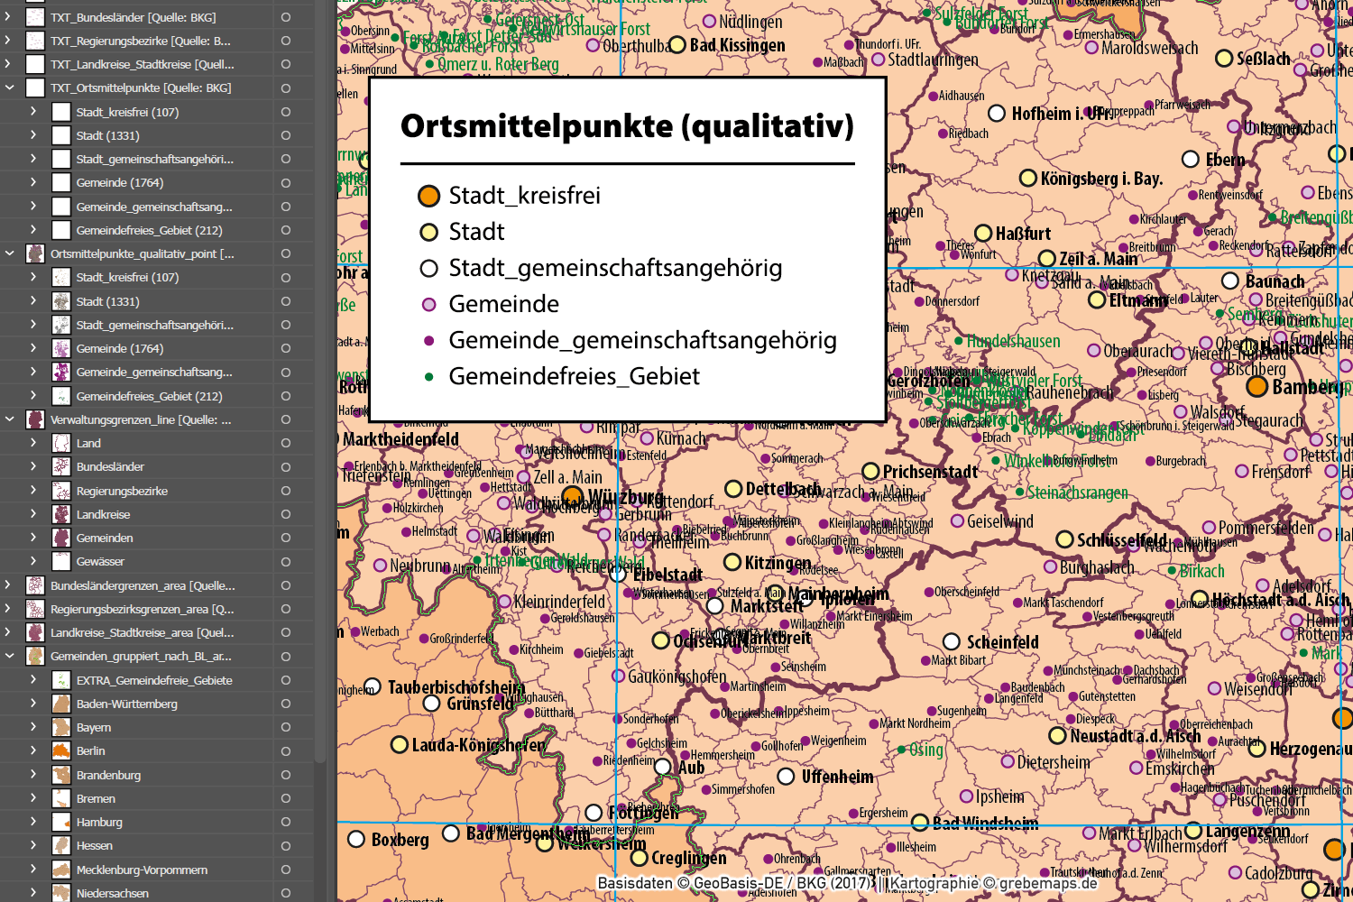Click the Hessen layer thumbnail
Screen dimensions: 1353x902
(60, 845)
